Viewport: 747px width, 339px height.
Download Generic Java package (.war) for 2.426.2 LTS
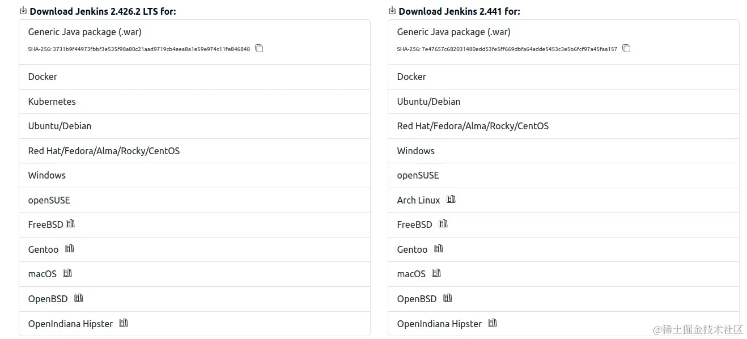(194, 42)
